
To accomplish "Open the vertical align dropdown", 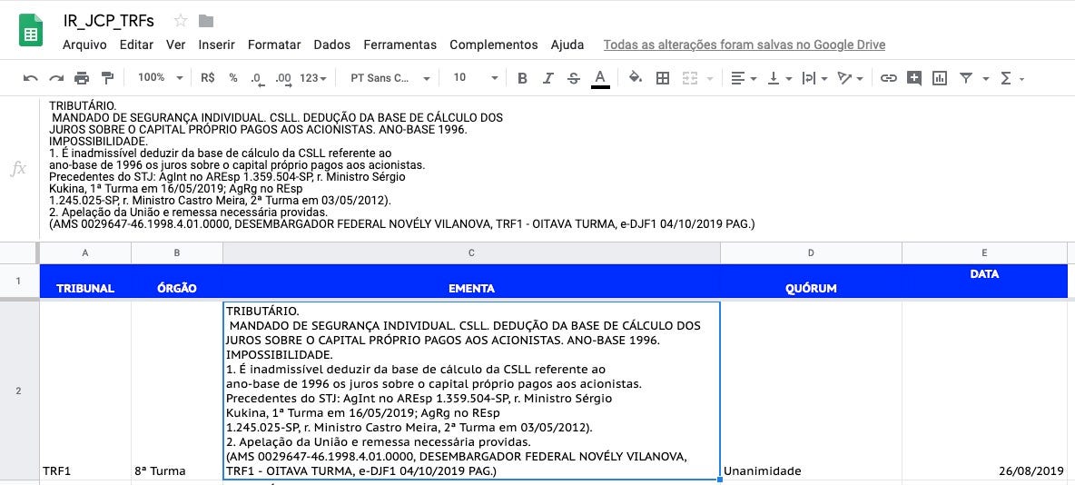I will pos(780,78).
